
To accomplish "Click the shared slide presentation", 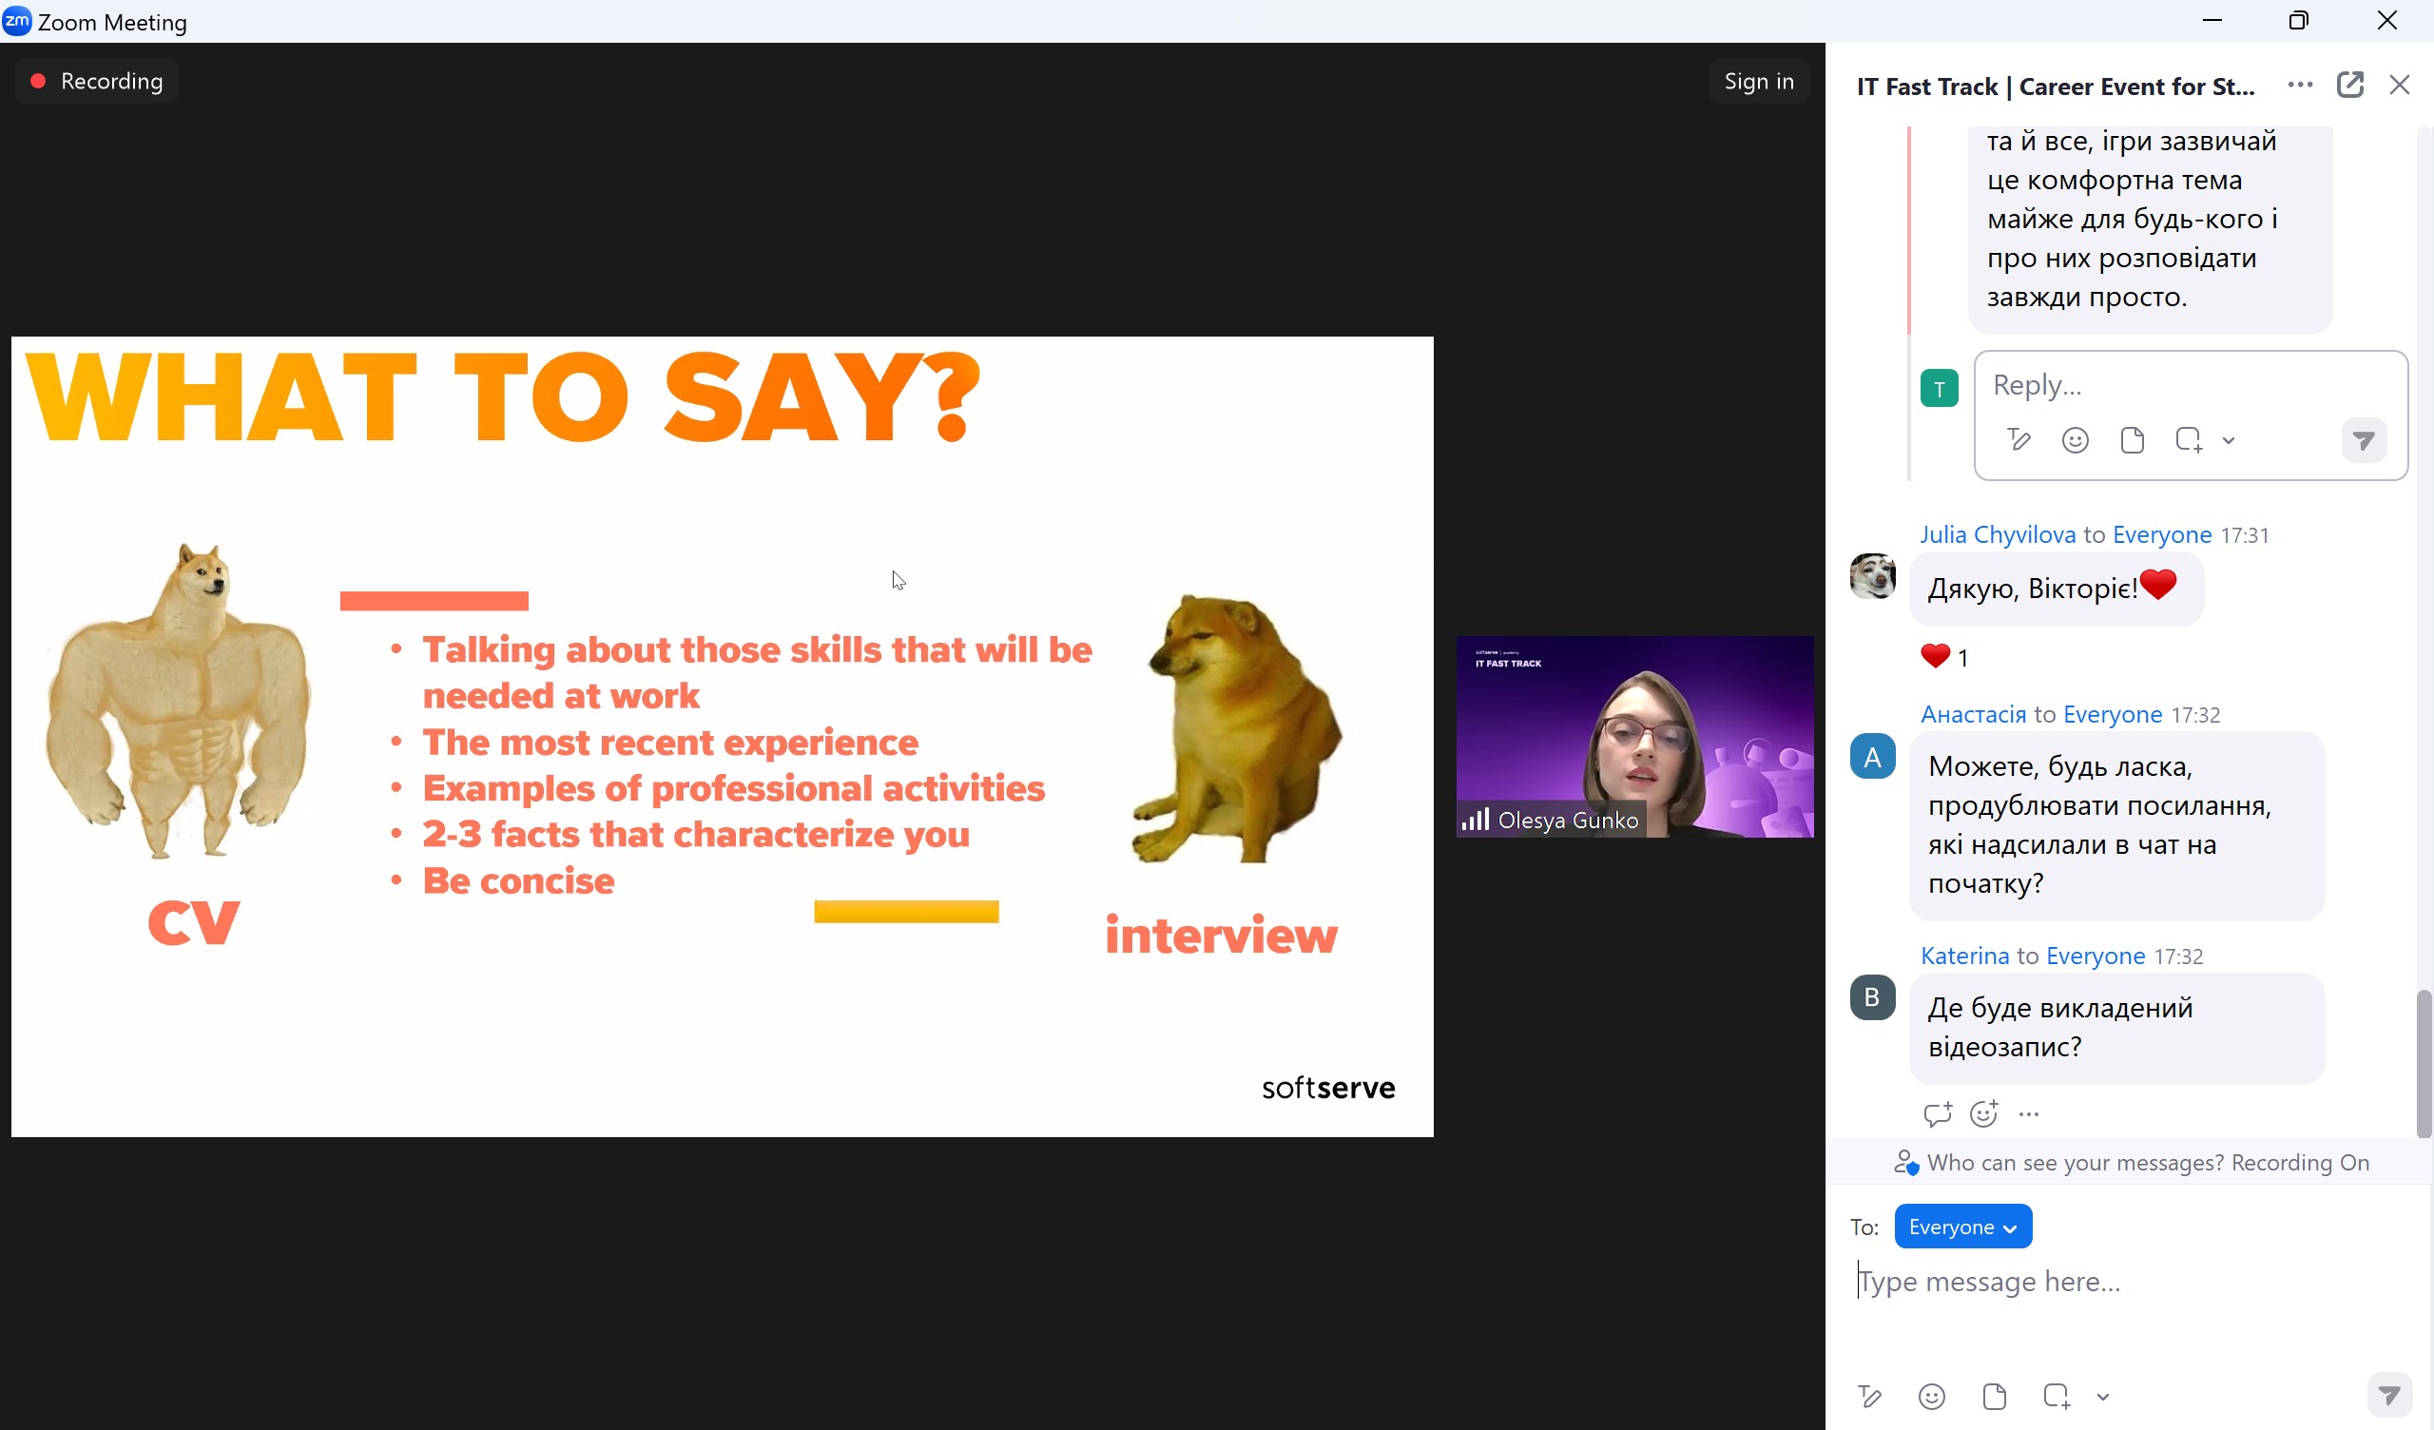I will (723, 736).
